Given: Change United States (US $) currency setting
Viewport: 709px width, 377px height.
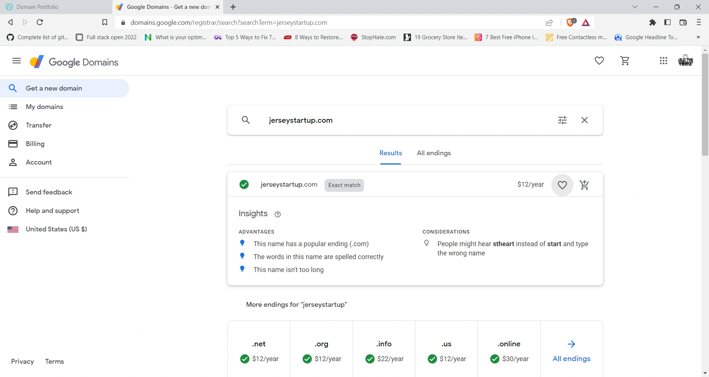Looking at the screenshot, I should pos(56,229).
